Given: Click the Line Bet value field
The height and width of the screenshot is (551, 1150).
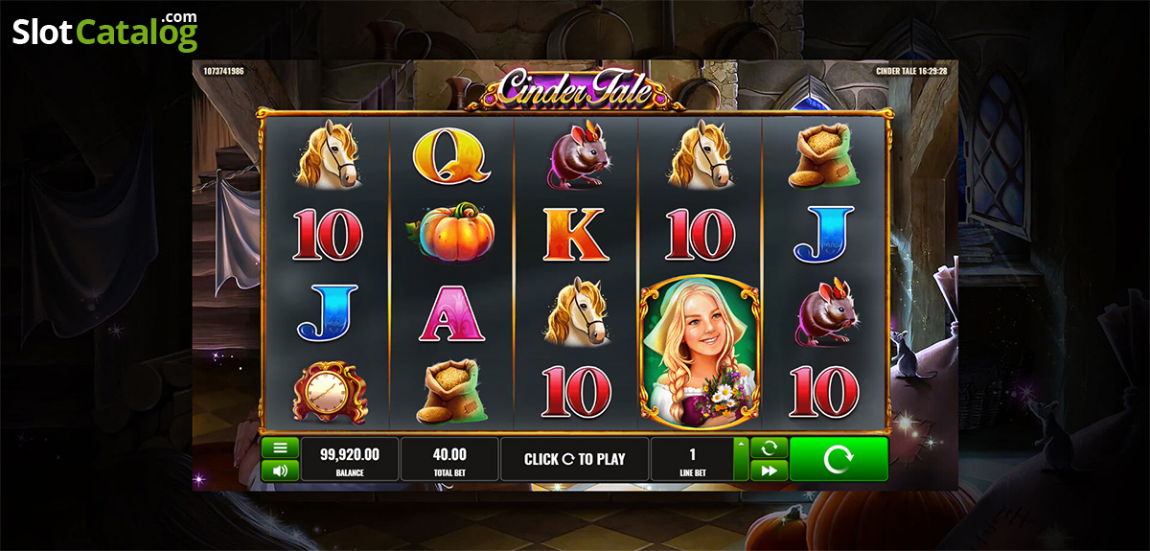Looking at the screenshot, I should (692, 459).
